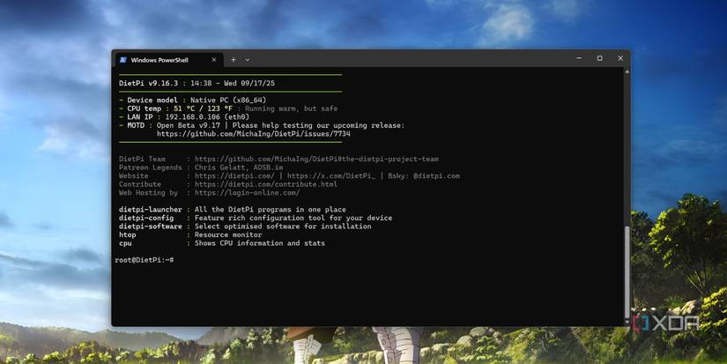727x364 pixels.
Task: Click 'Resource monitor' description text
Action: click(228, 234)
